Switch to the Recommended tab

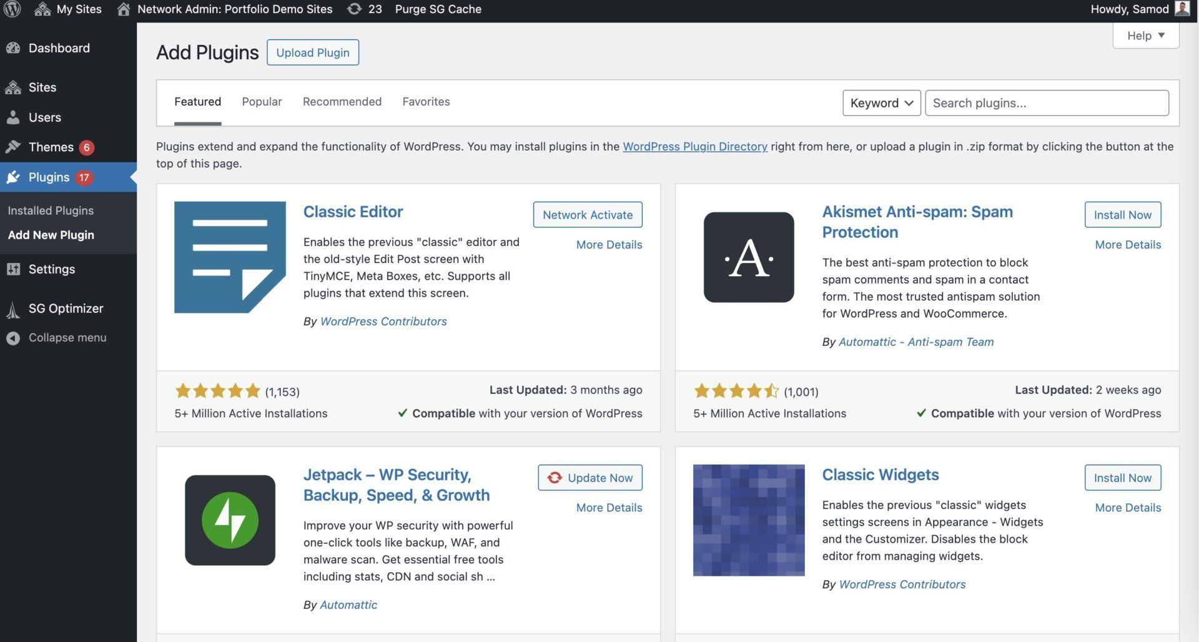pos(342,102)
